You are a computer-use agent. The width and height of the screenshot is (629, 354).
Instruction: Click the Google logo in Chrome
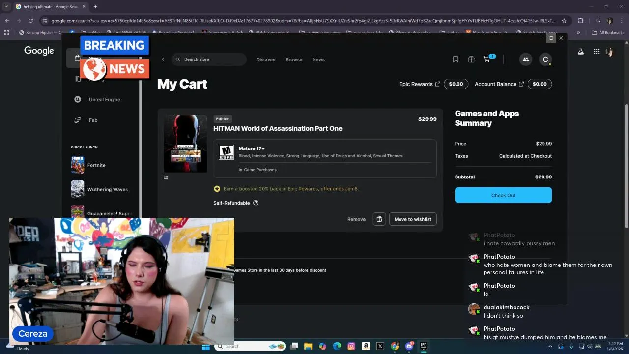click(x=39, y=51)
